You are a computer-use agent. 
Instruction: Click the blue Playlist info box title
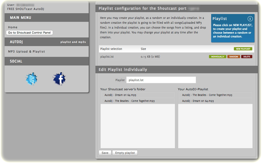click(x=220, y=19)
